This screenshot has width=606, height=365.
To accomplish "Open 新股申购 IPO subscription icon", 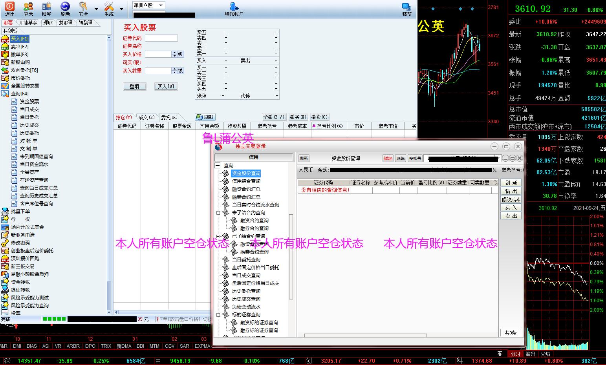I will (5, 62).
